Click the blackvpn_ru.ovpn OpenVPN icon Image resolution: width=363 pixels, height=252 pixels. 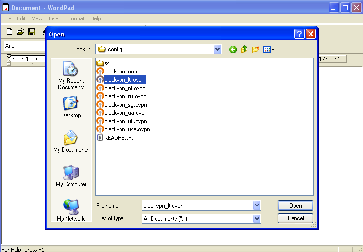pyautogui.click(x=100, y=96)
